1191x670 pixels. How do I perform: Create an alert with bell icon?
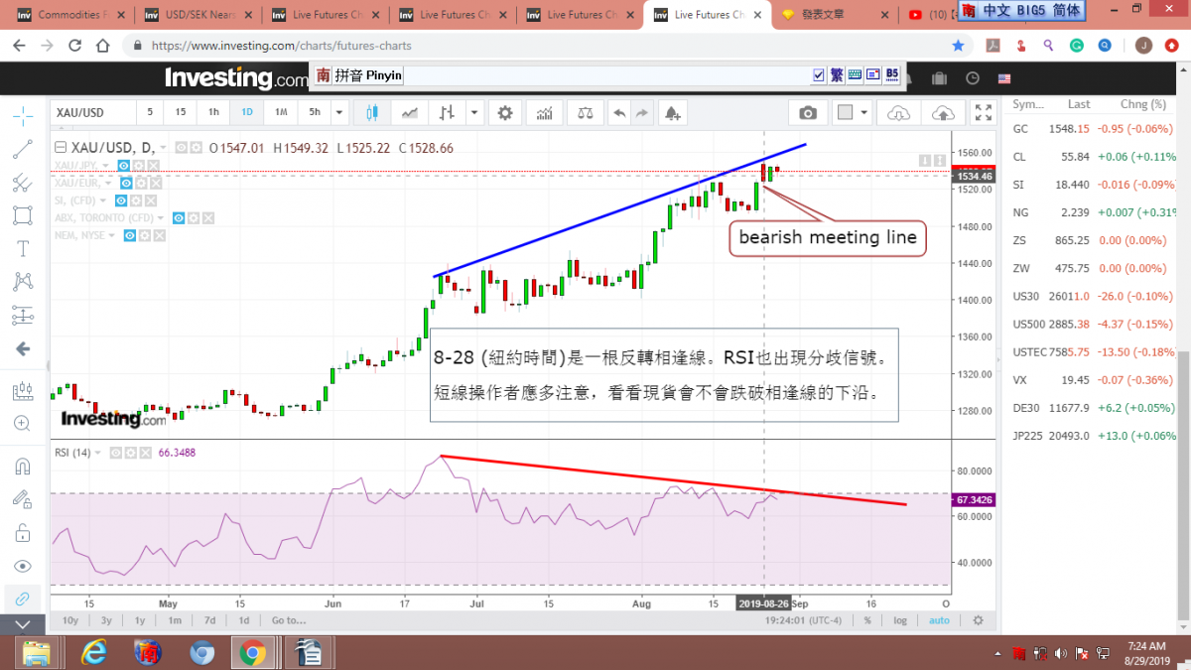673,112
